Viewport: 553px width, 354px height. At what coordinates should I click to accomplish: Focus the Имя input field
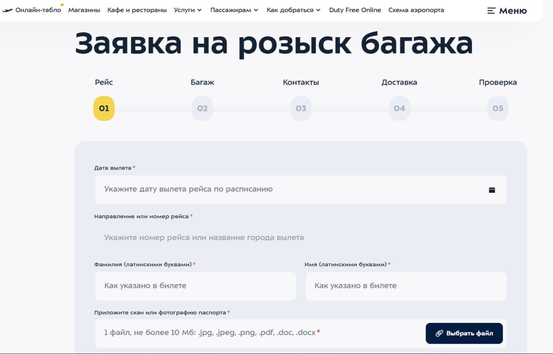click(406, 286)
